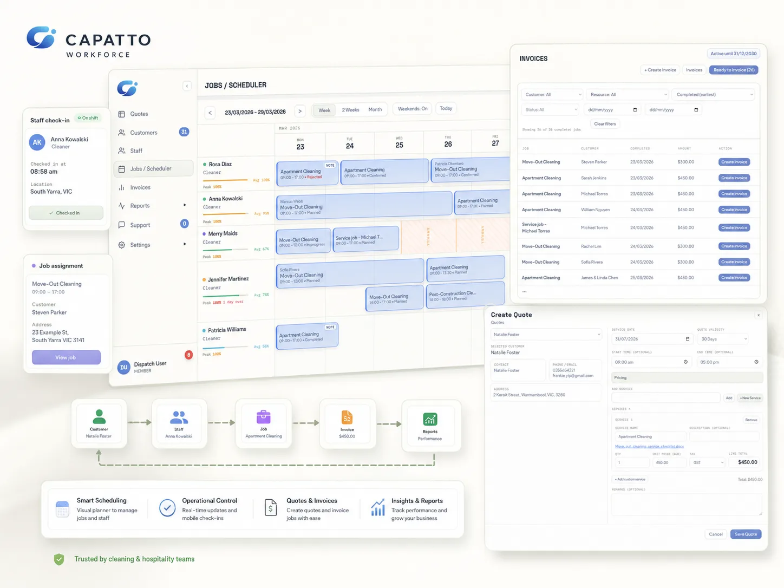Click the View job button
This screenshot has width=784, height=588.
[x=66, y=357]
